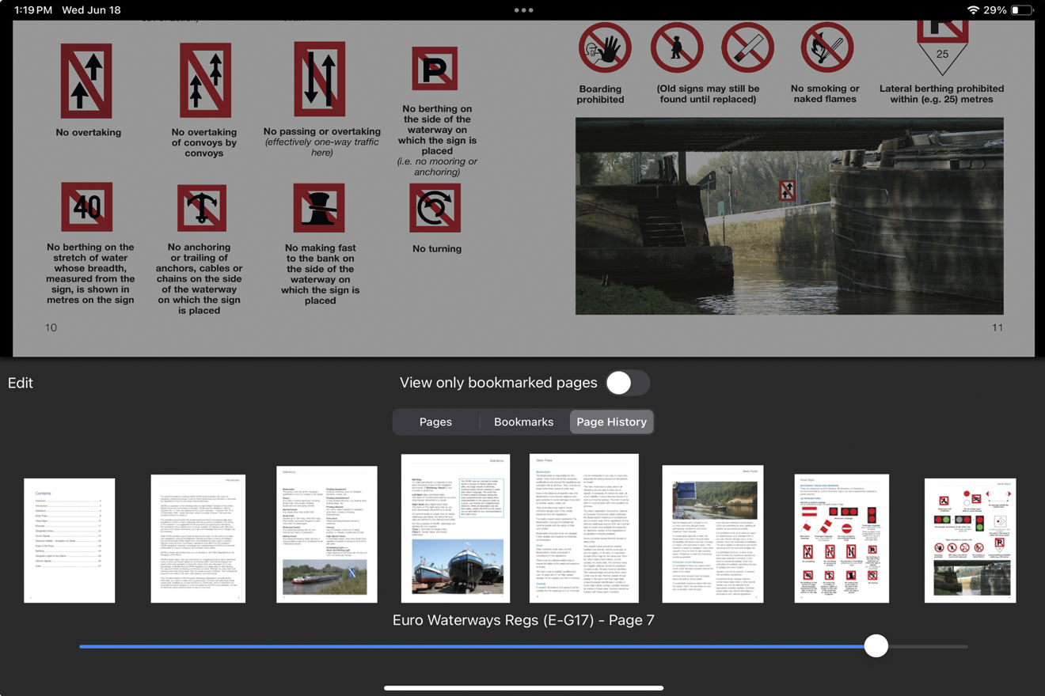Click the page scrubber slider handle
Viewport: 1045px width, 696px height.
coord(876,646)
